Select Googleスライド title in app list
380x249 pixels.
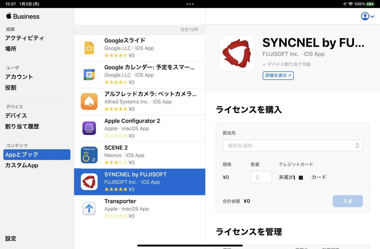click(x=125, y=40)
